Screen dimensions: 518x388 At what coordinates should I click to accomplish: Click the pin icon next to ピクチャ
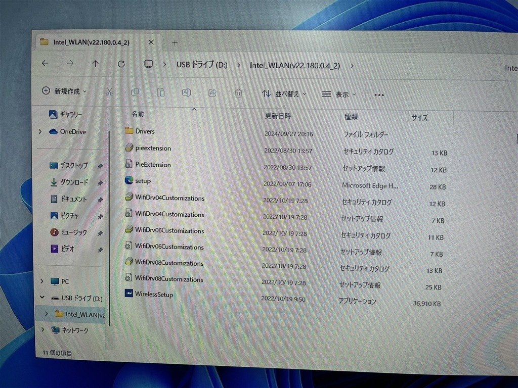pyautogui.click(x=100, y=217)
